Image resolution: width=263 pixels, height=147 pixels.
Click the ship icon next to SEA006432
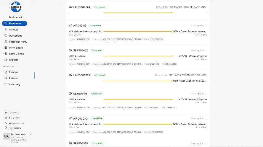pyautogui.click(x=70, y=50)
